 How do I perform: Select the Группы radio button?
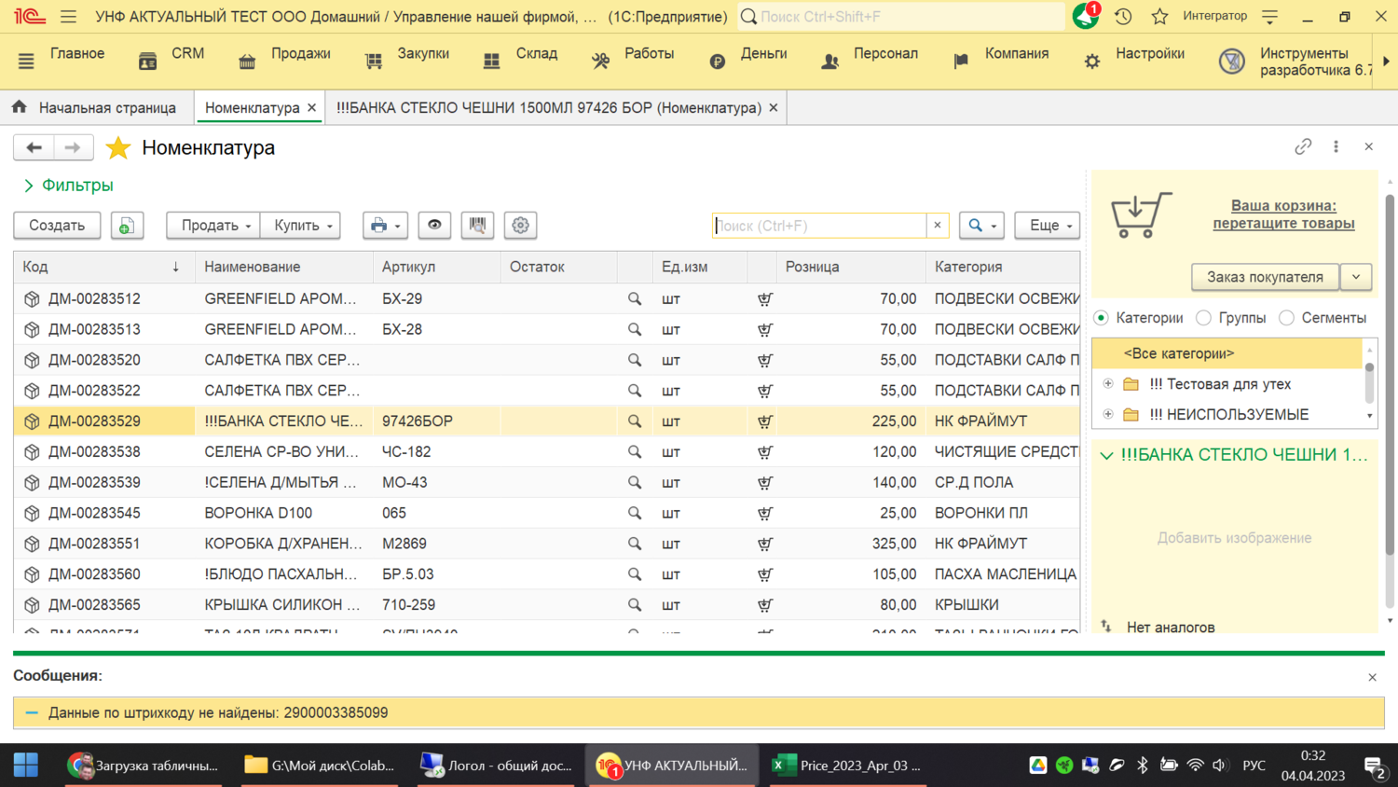1204,318
